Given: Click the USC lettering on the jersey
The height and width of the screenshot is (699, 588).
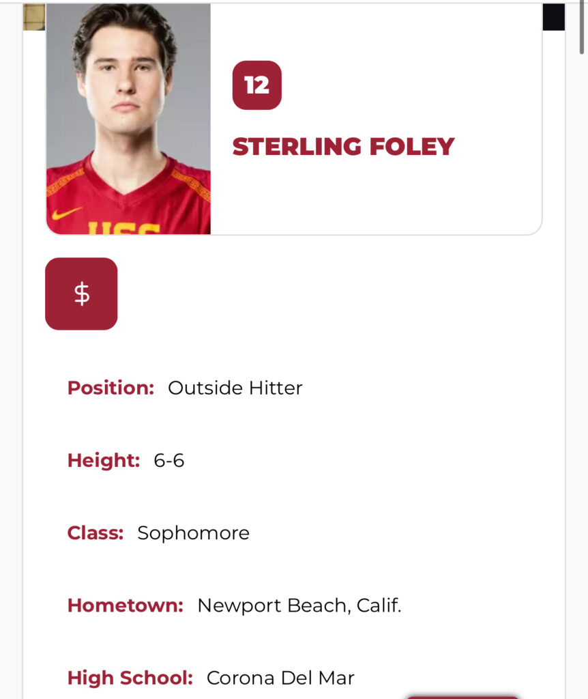Looking at the screenshot, I should (x=123, y=228).
